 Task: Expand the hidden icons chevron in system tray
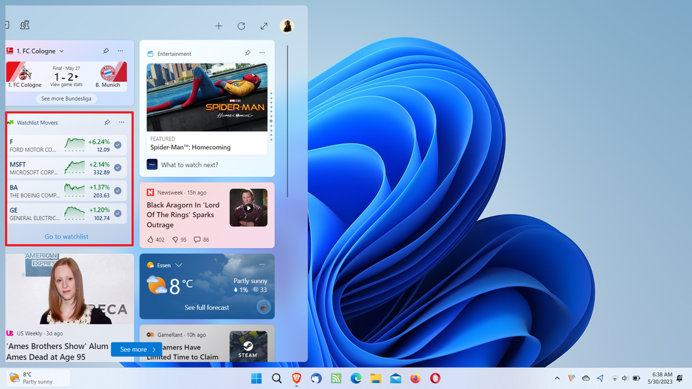[x=556, y=379]
